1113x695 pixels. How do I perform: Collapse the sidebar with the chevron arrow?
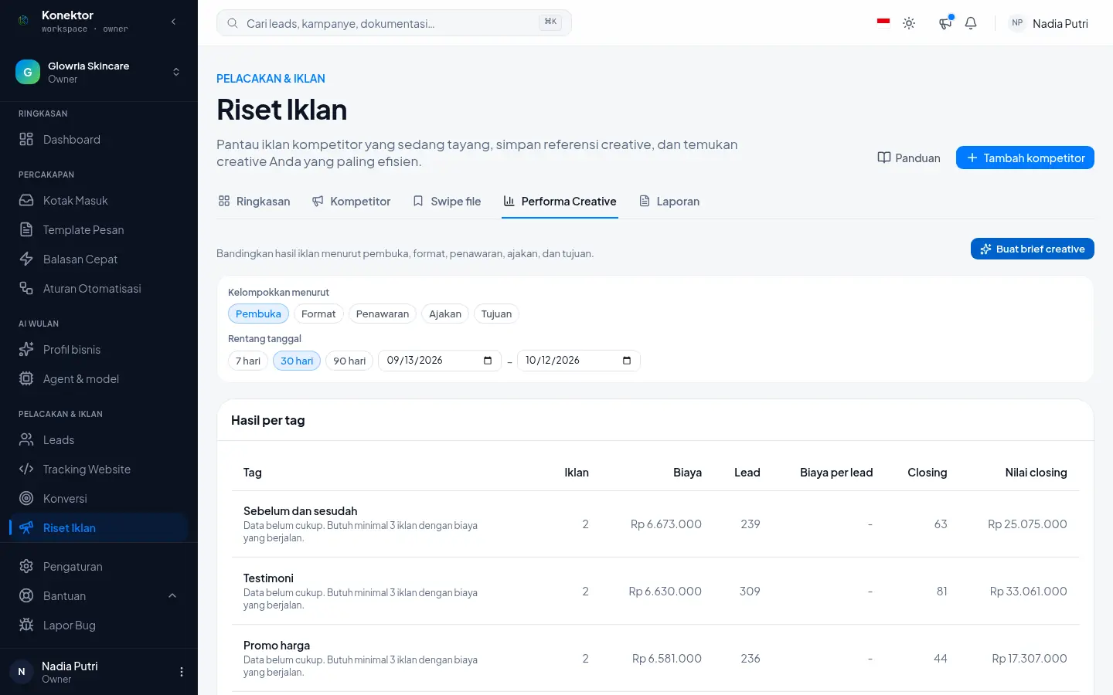pyautogui.click(x=173, y=22)
